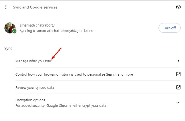
Task: Open the help question mark icon
Action: [x=178, y=7]
